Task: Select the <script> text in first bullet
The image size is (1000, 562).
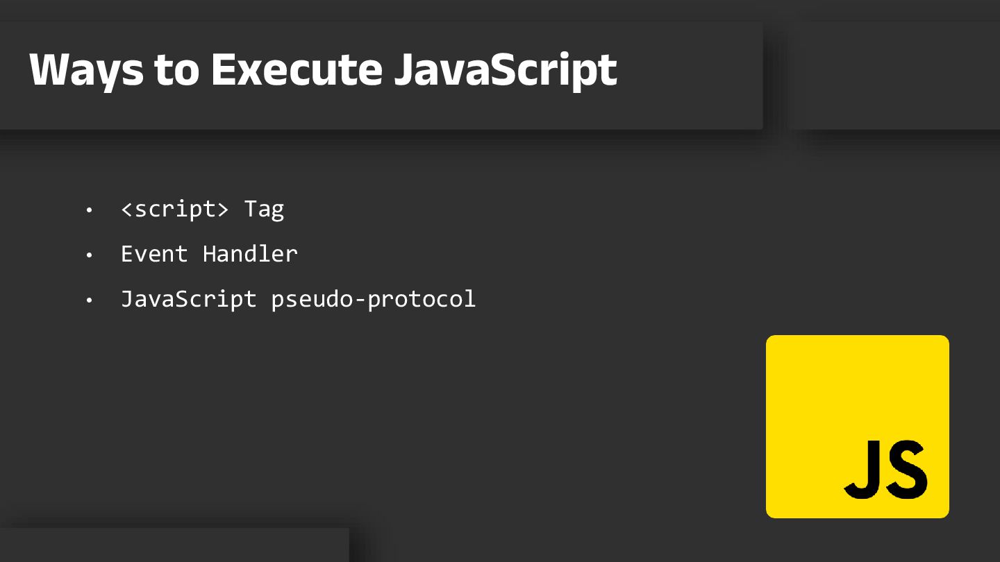Action: (174, 210)
